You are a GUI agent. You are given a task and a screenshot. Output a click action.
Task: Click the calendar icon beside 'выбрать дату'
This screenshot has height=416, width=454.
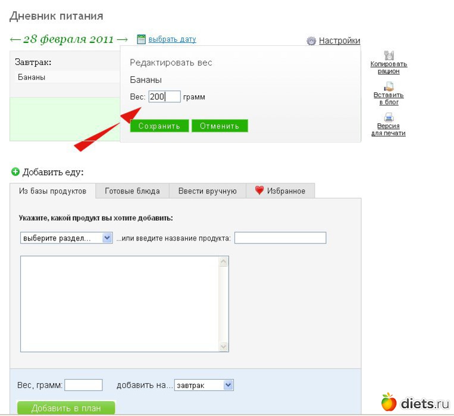pos(141,40)
